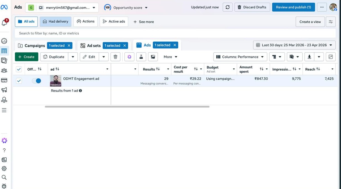Viewport: 341px width, 189px height.
Task: Select the Actions view
Action: tap(86, 22)
